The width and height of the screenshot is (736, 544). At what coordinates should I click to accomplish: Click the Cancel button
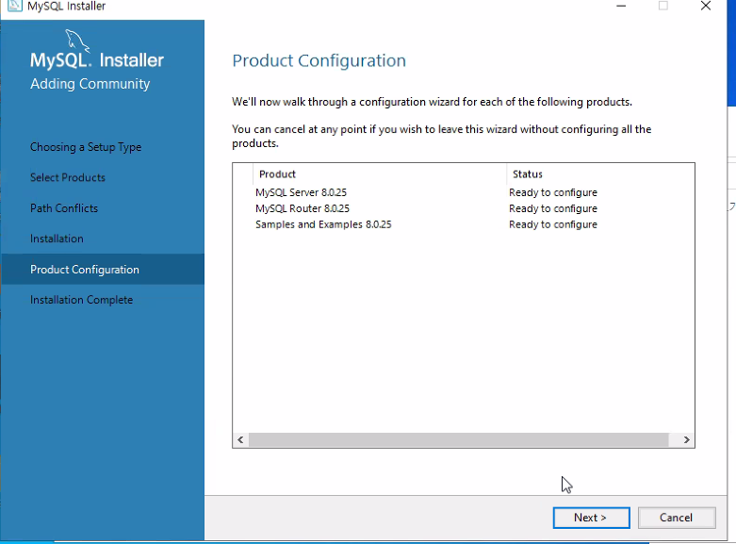tap(677, 518)
